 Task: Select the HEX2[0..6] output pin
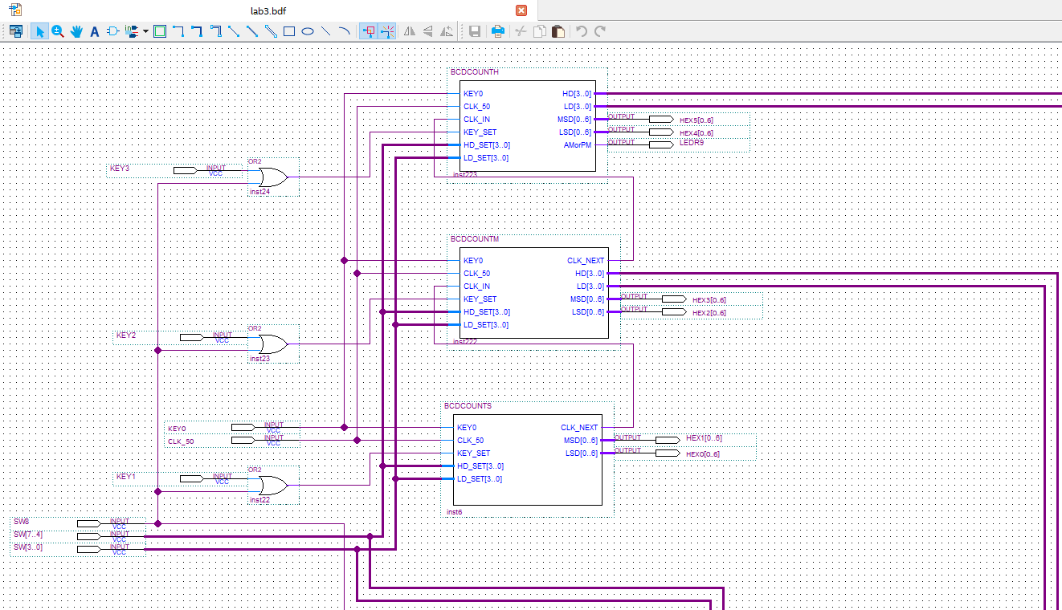[692, 311]
